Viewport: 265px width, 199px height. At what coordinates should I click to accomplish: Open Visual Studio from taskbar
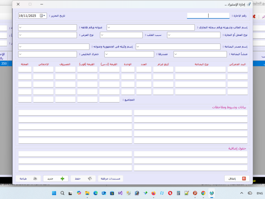coord(120,193)
